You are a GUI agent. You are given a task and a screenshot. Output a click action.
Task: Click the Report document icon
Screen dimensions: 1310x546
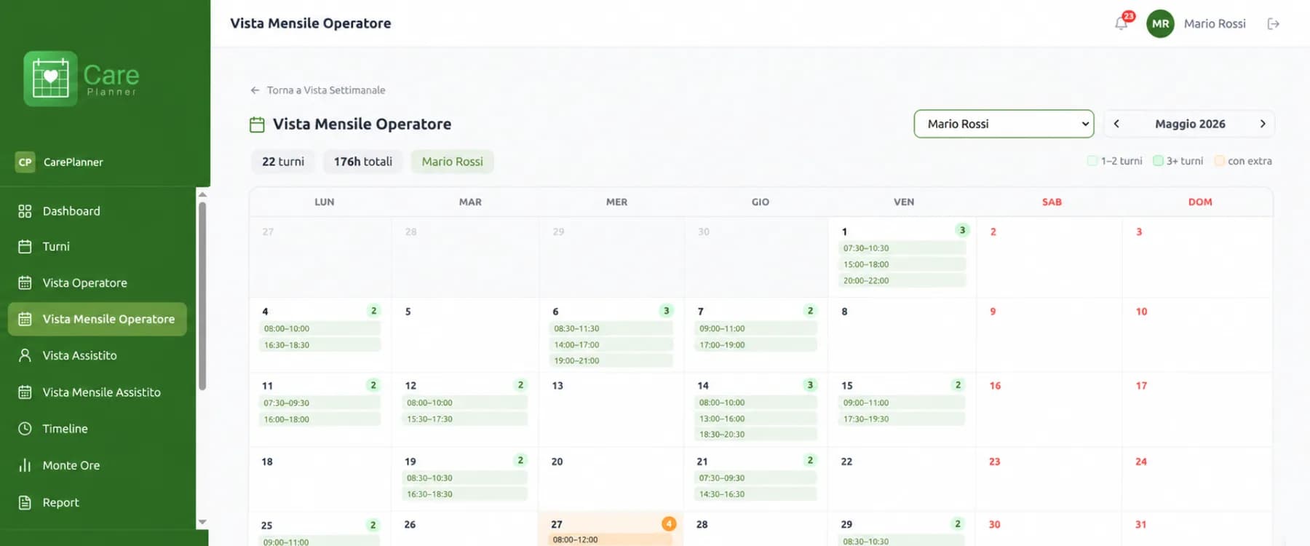[x=25, y=502]
